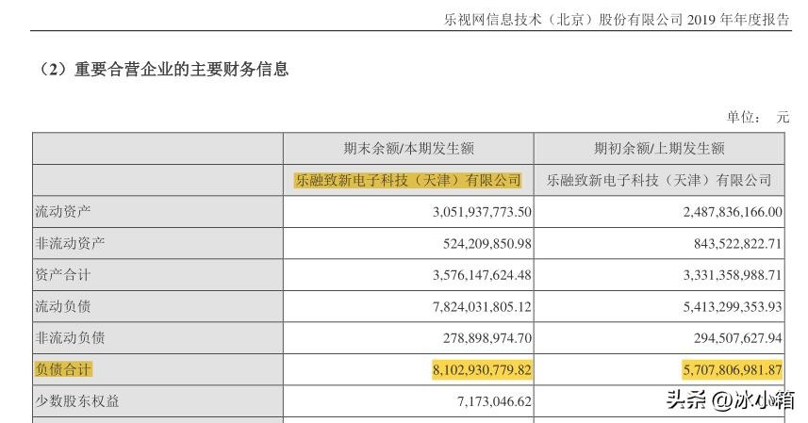Click the 单位：元 unit label
808x423 pixels.
pos(756,117)
